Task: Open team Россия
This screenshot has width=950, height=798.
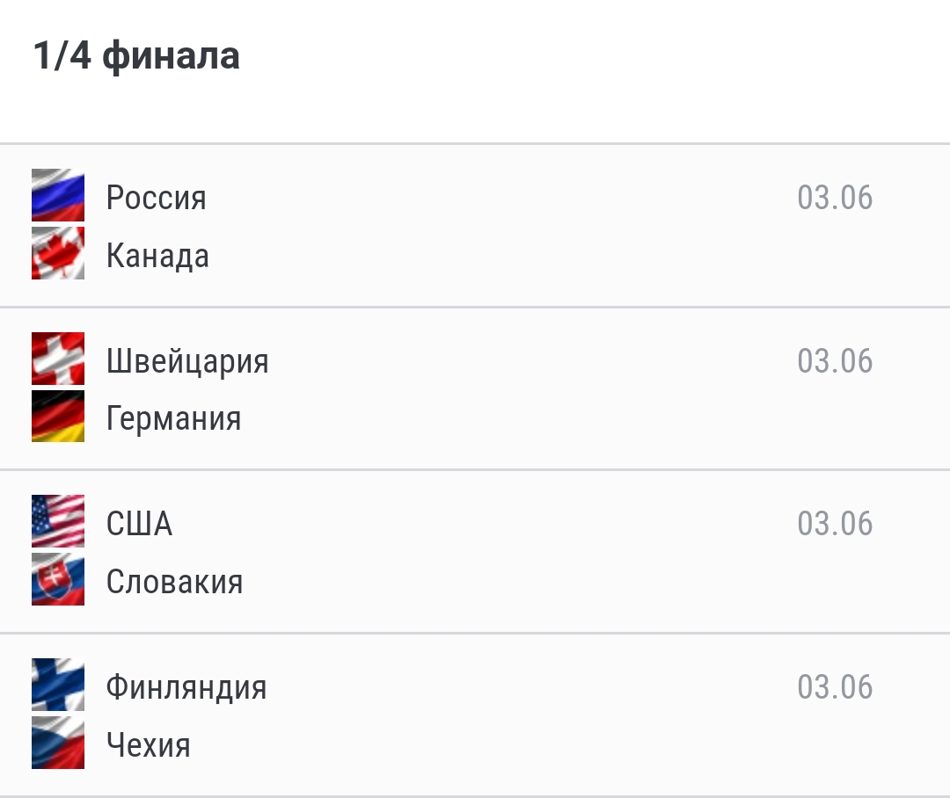Action: click(x=157, y=198)
